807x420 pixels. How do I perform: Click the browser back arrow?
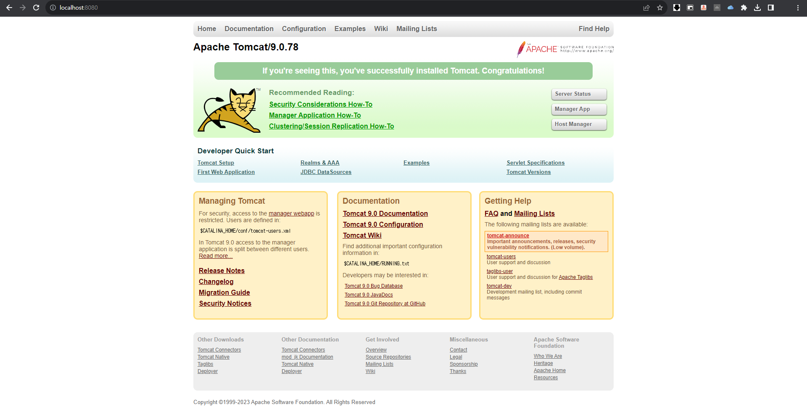[9, 8]
